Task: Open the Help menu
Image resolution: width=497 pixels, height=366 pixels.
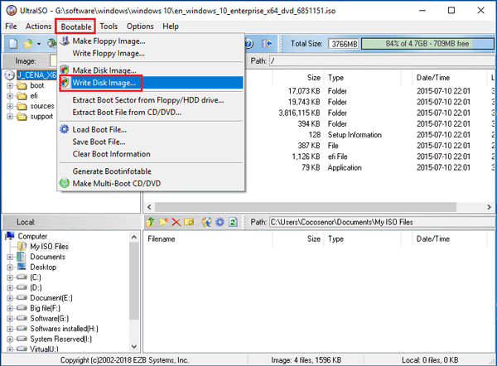Action: [x=171, y=26]
